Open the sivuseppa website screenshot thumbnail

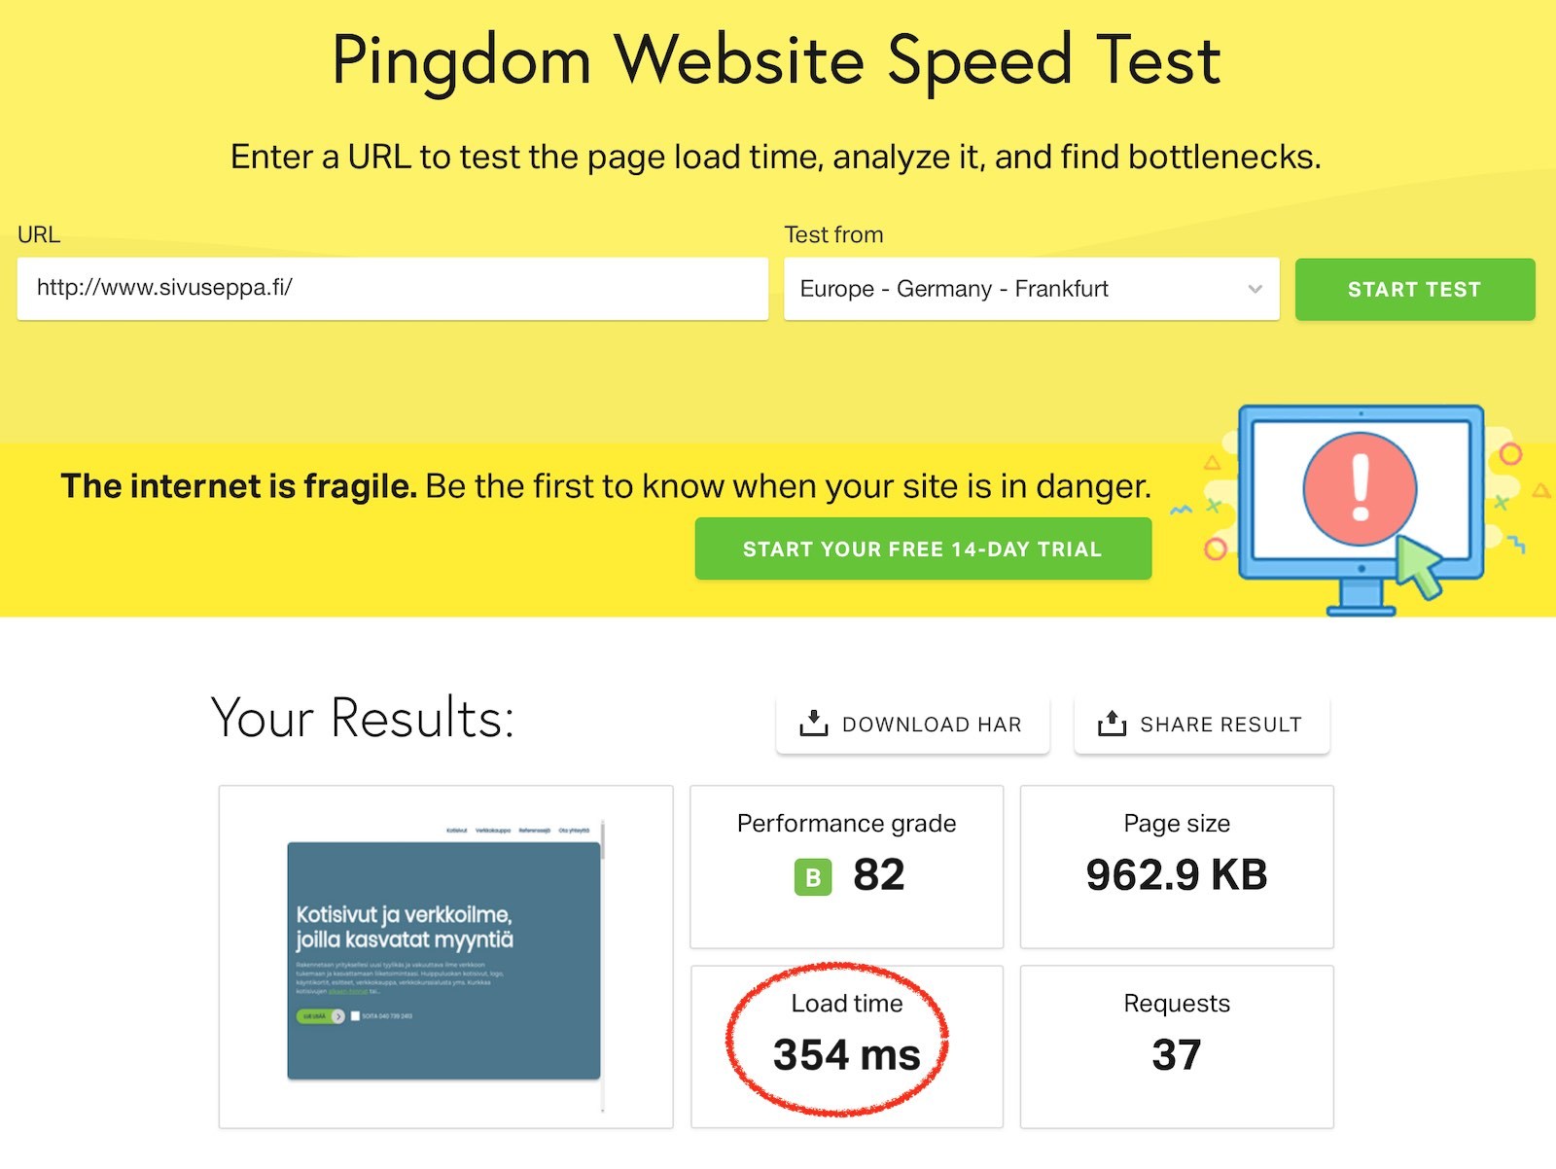(445, 957)
